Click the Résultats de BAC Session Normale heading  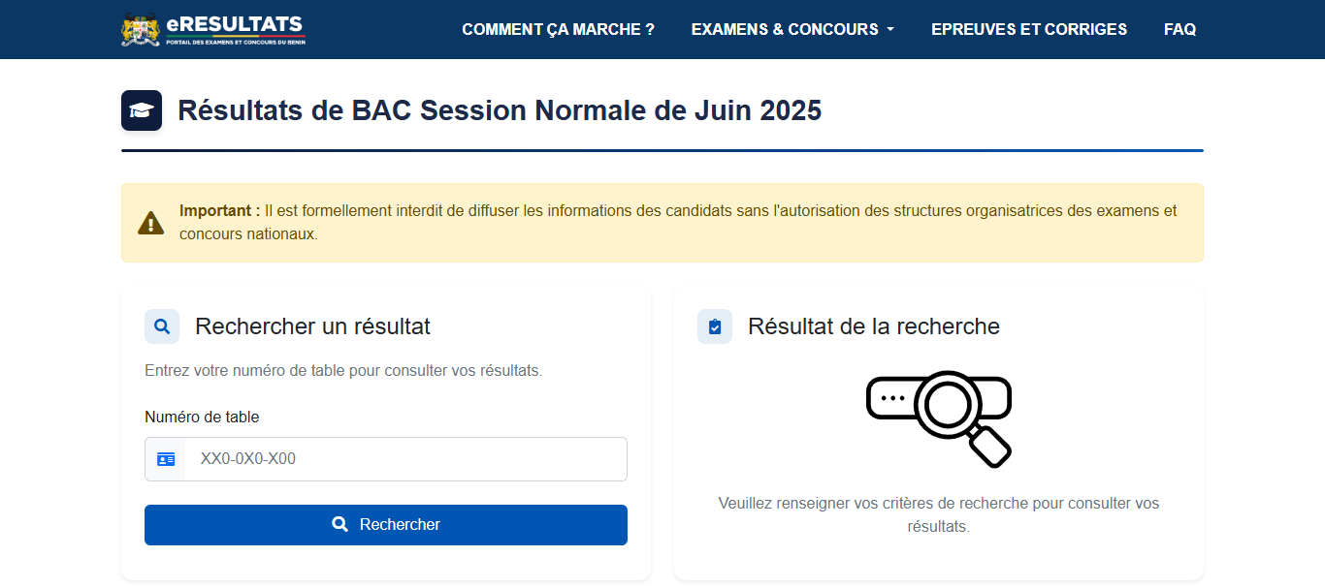(500, 110)
